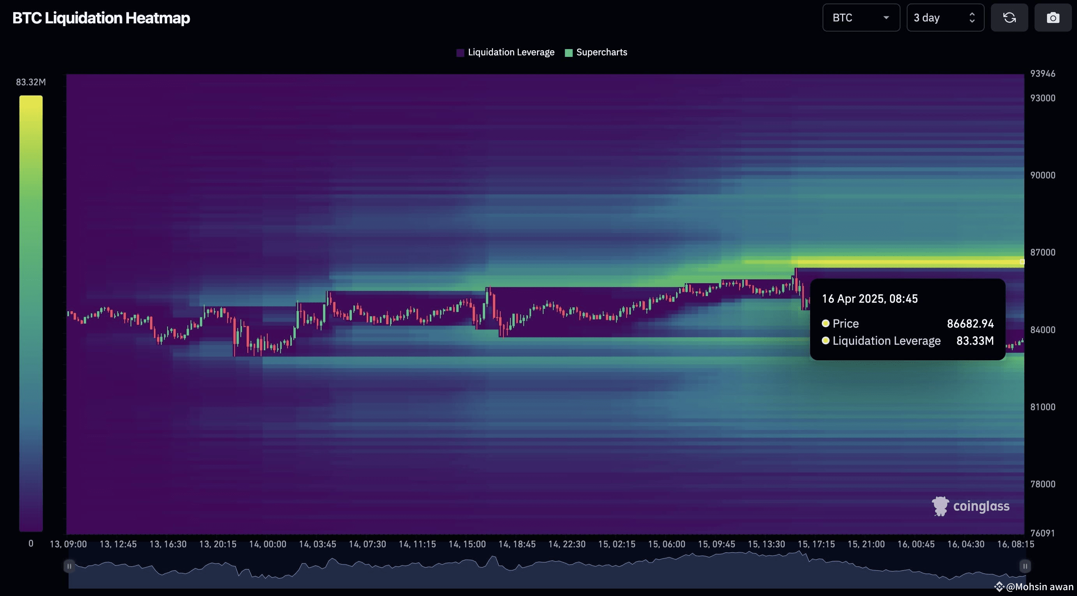Toggle the Supercharts legend series
Screen dimensions: 1077x596
pos(596,52)
